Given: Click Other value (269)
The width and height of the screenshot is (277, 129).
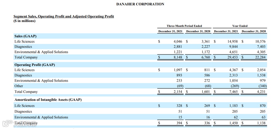Looking at the screenshot, I should pyautogui.click(x=235, y=86).
